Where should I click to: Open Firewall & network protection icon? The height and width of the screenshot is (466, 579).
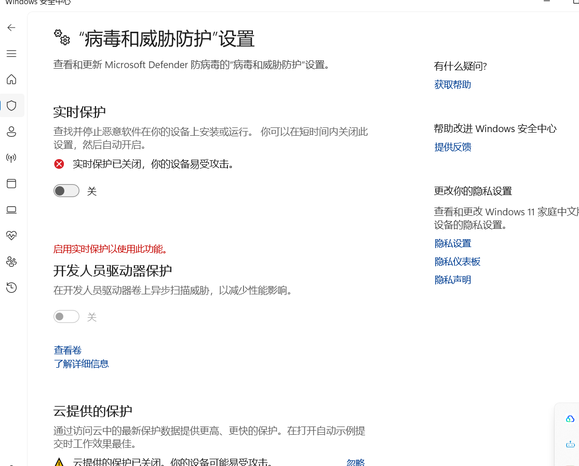click(x=11, y=158)
